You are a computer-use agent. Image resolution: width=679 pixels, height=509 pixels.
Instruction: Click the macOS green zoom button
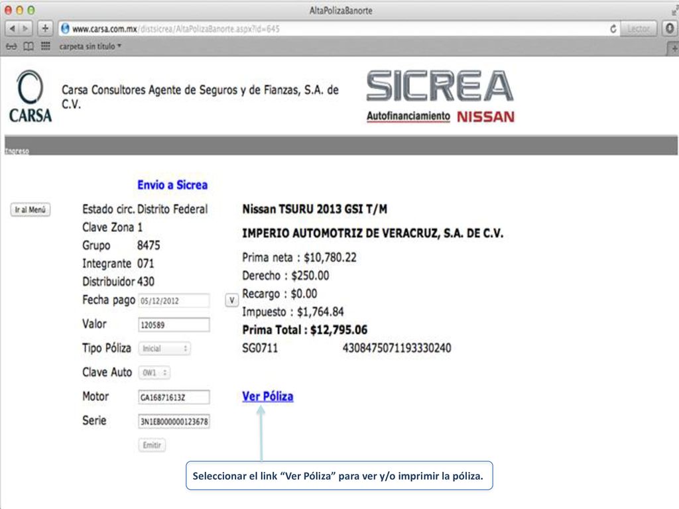click(x=31, y=10)
